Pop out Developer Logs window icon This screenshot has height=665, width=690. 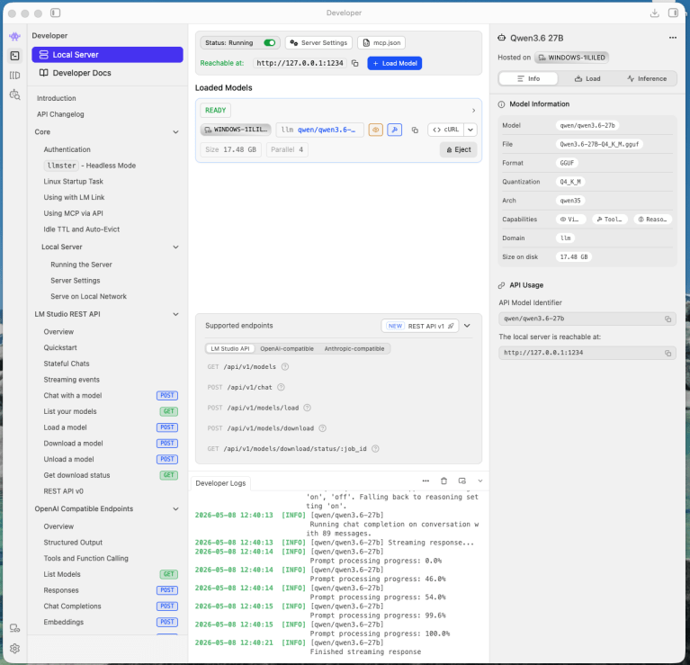(x=461, y=481)
